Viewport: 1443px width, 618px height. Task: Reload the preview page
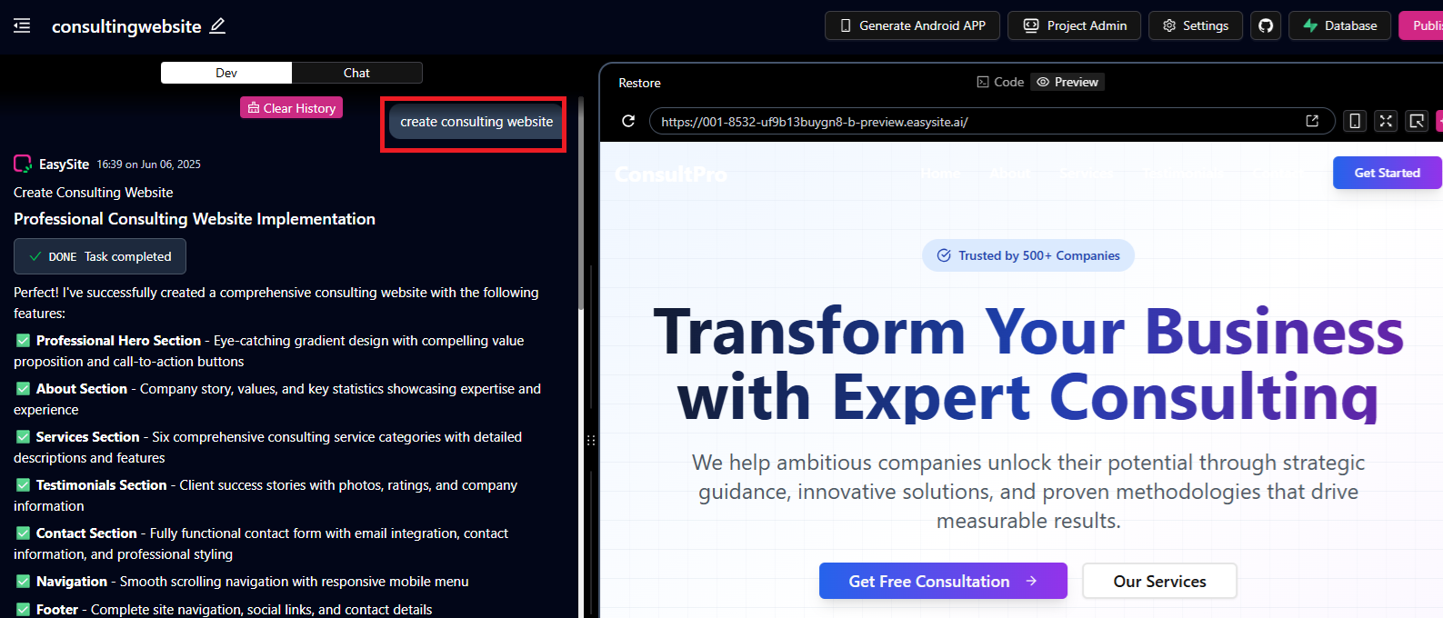coord(627,121)
